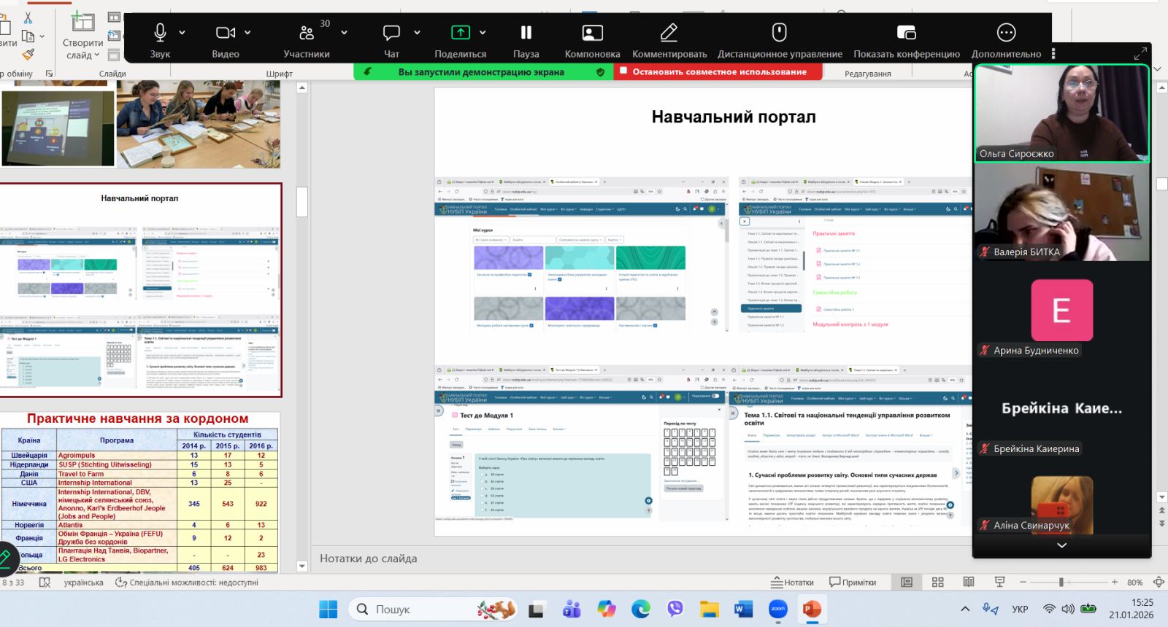Click Показать конференцию in the Zoom toolbar

pyautogui.click(x=906, y=39)
